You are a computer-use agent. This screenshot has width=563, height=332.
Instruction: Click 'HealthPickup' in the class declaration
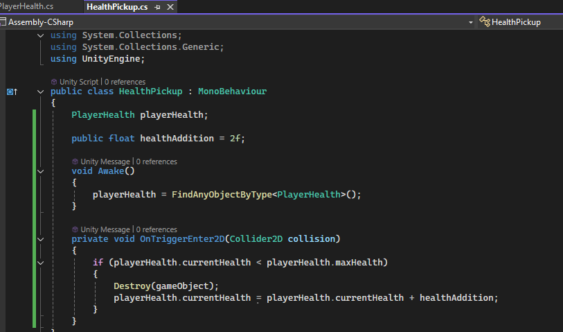[x=150, y=91]
